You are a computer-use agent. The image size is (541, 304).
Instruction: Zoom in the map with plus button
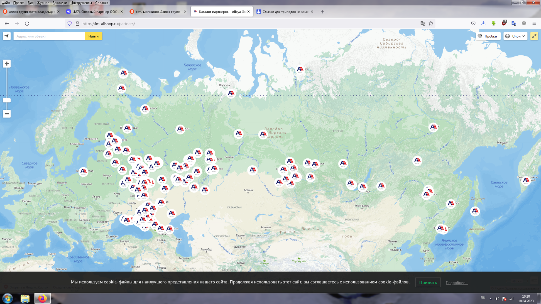click(x=7, y=64)
